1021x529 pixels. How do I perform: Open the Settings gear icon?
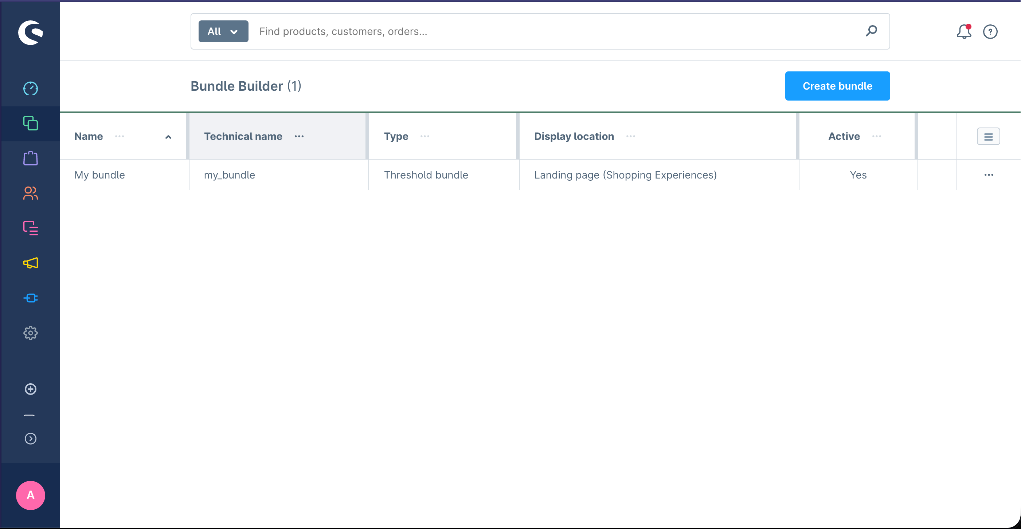(31, 333)
